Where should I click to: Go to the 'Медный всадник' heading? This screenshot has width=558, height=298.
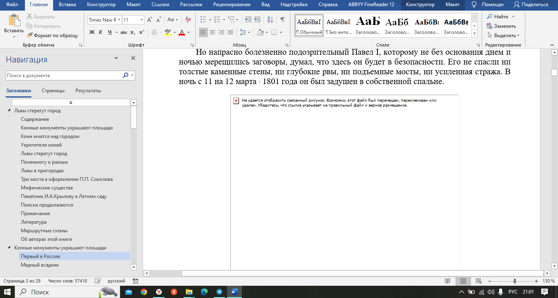point(40,265)
